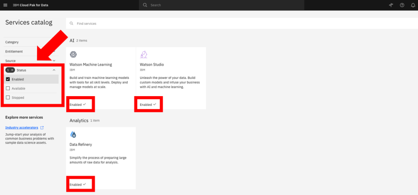Click the Find services magnifier icon
The image size is (418, 195).
click(71, 24)
